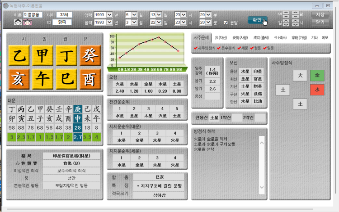The width and height of the screenshot is (339, 212).
Task: Select the 乙 hour stem tile
Action: pos(19,56)
